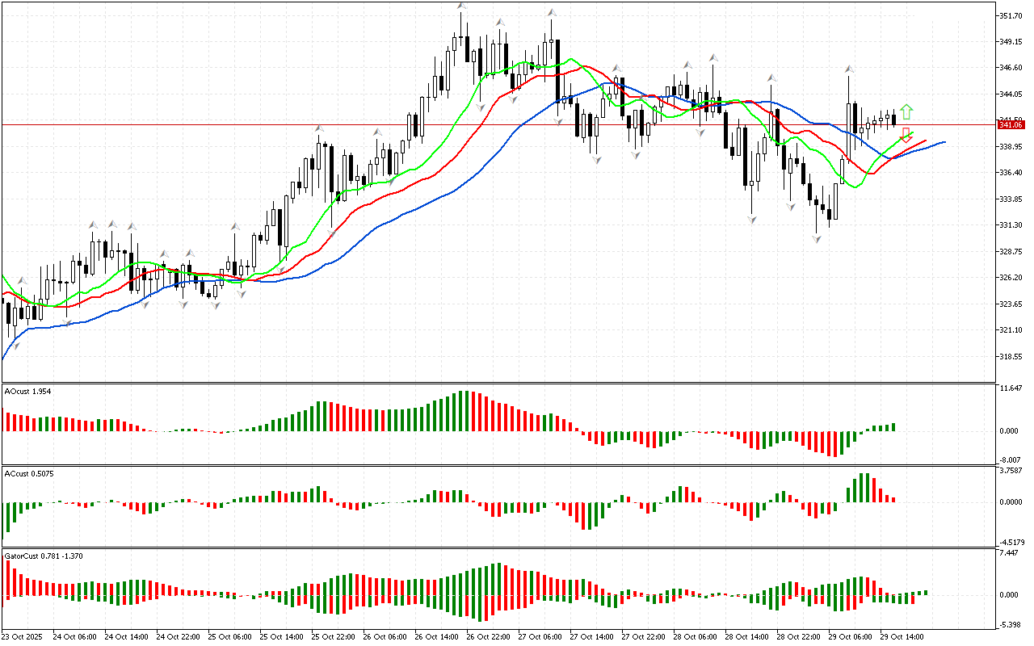Click the green up arrow signal

point(907,111)
